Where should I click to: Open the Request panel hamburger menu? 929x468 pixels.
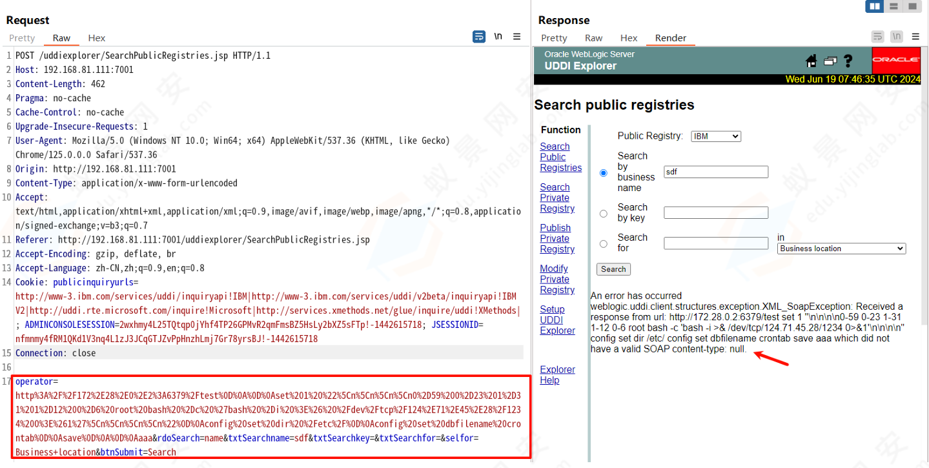tap(517, 37)
